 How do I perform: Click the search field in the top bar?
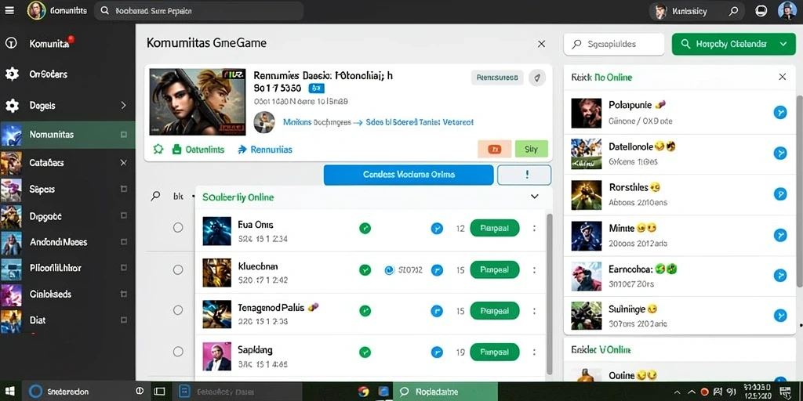[198, 11]
